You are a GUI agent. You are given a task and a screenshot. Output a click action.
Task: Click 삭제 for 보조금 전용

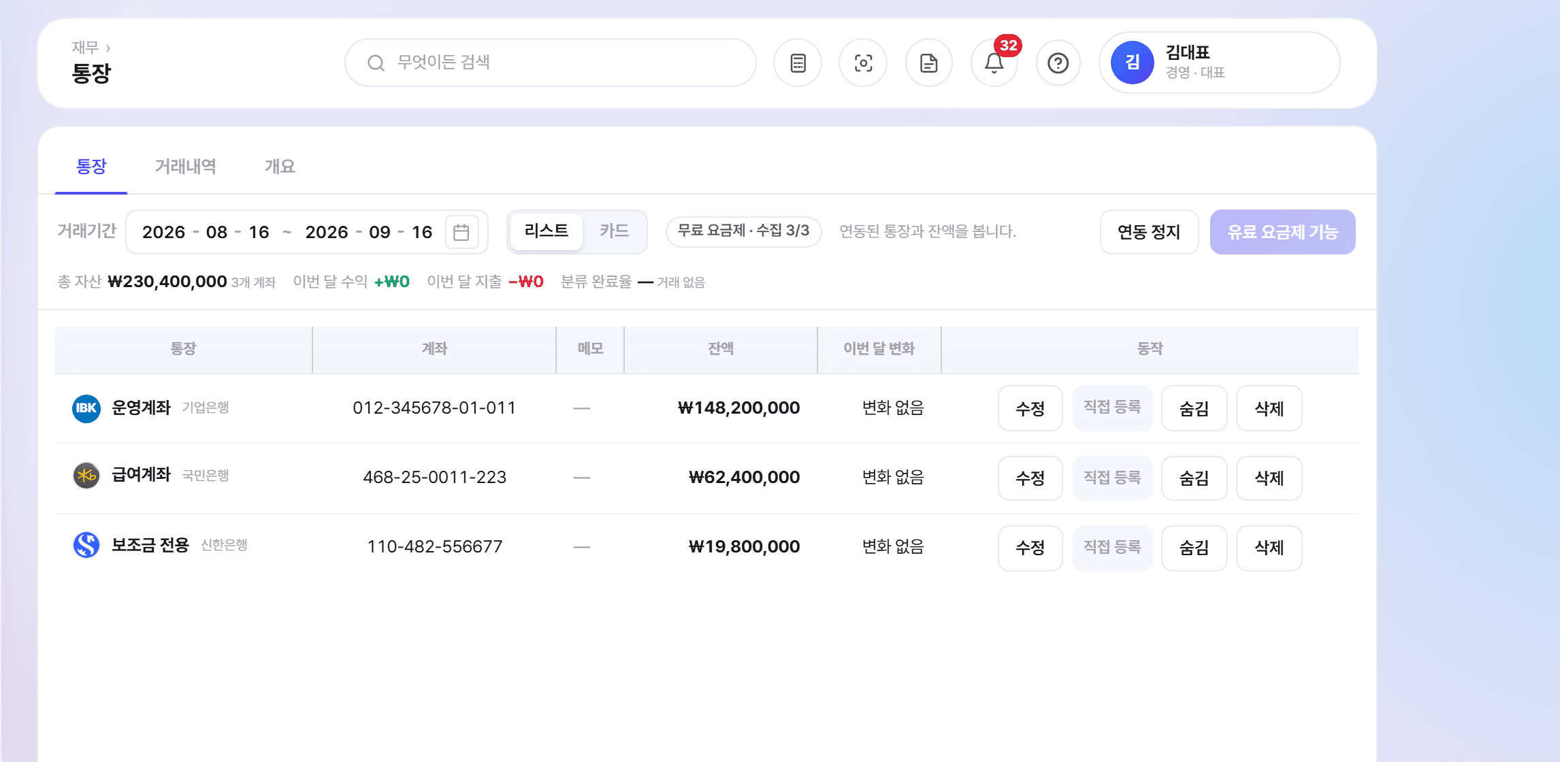point(1269,548)
